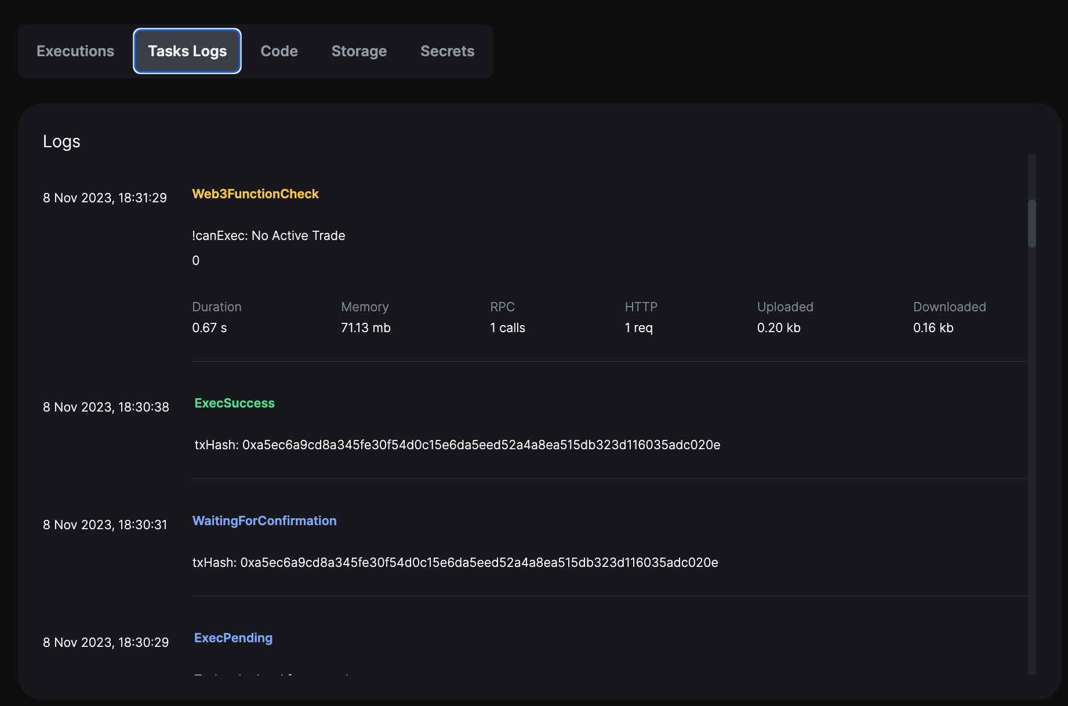Click the HTTP column label
This screenshot has height=706, width=1068.
(x=641, y=307)
